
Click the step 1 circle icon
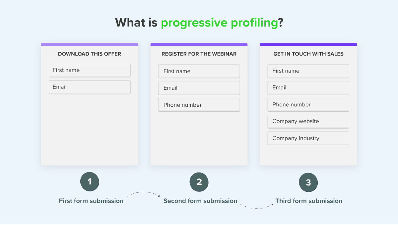pos(90,182)
